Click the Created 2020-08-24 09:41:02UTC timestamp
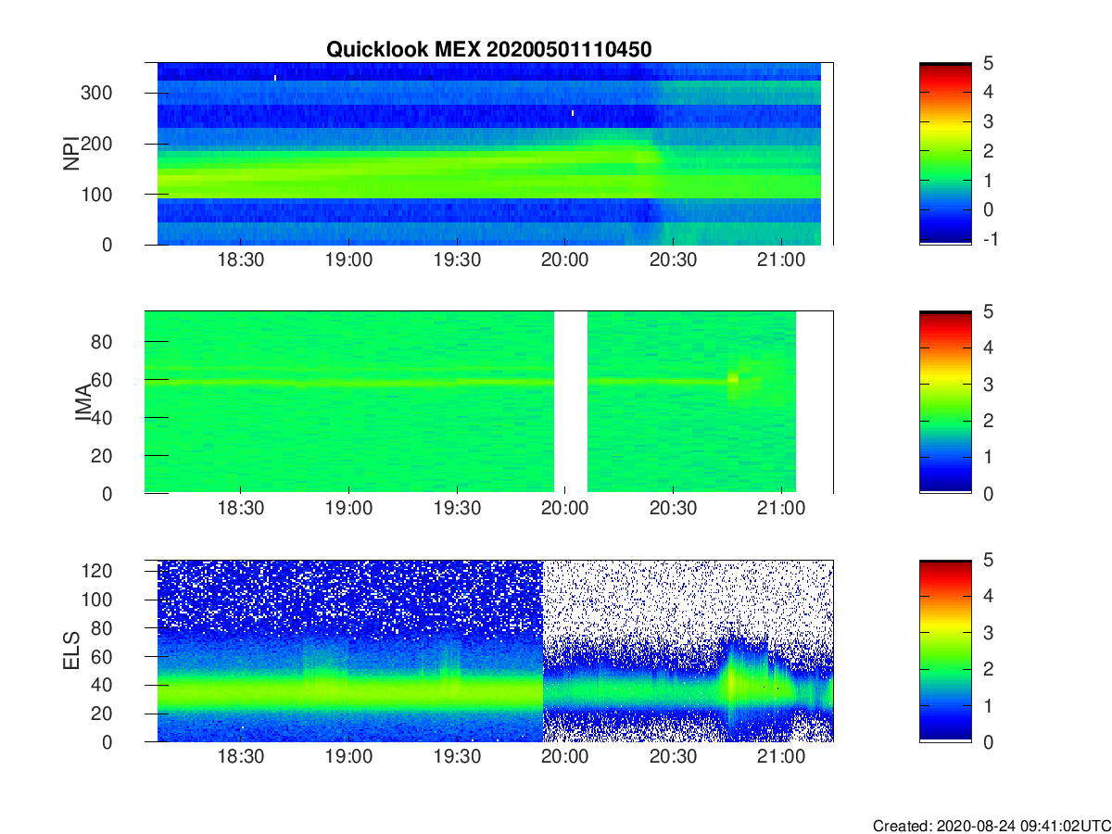Image resolution: width=1112 pixels, height=834 pixels. (991, 826)
